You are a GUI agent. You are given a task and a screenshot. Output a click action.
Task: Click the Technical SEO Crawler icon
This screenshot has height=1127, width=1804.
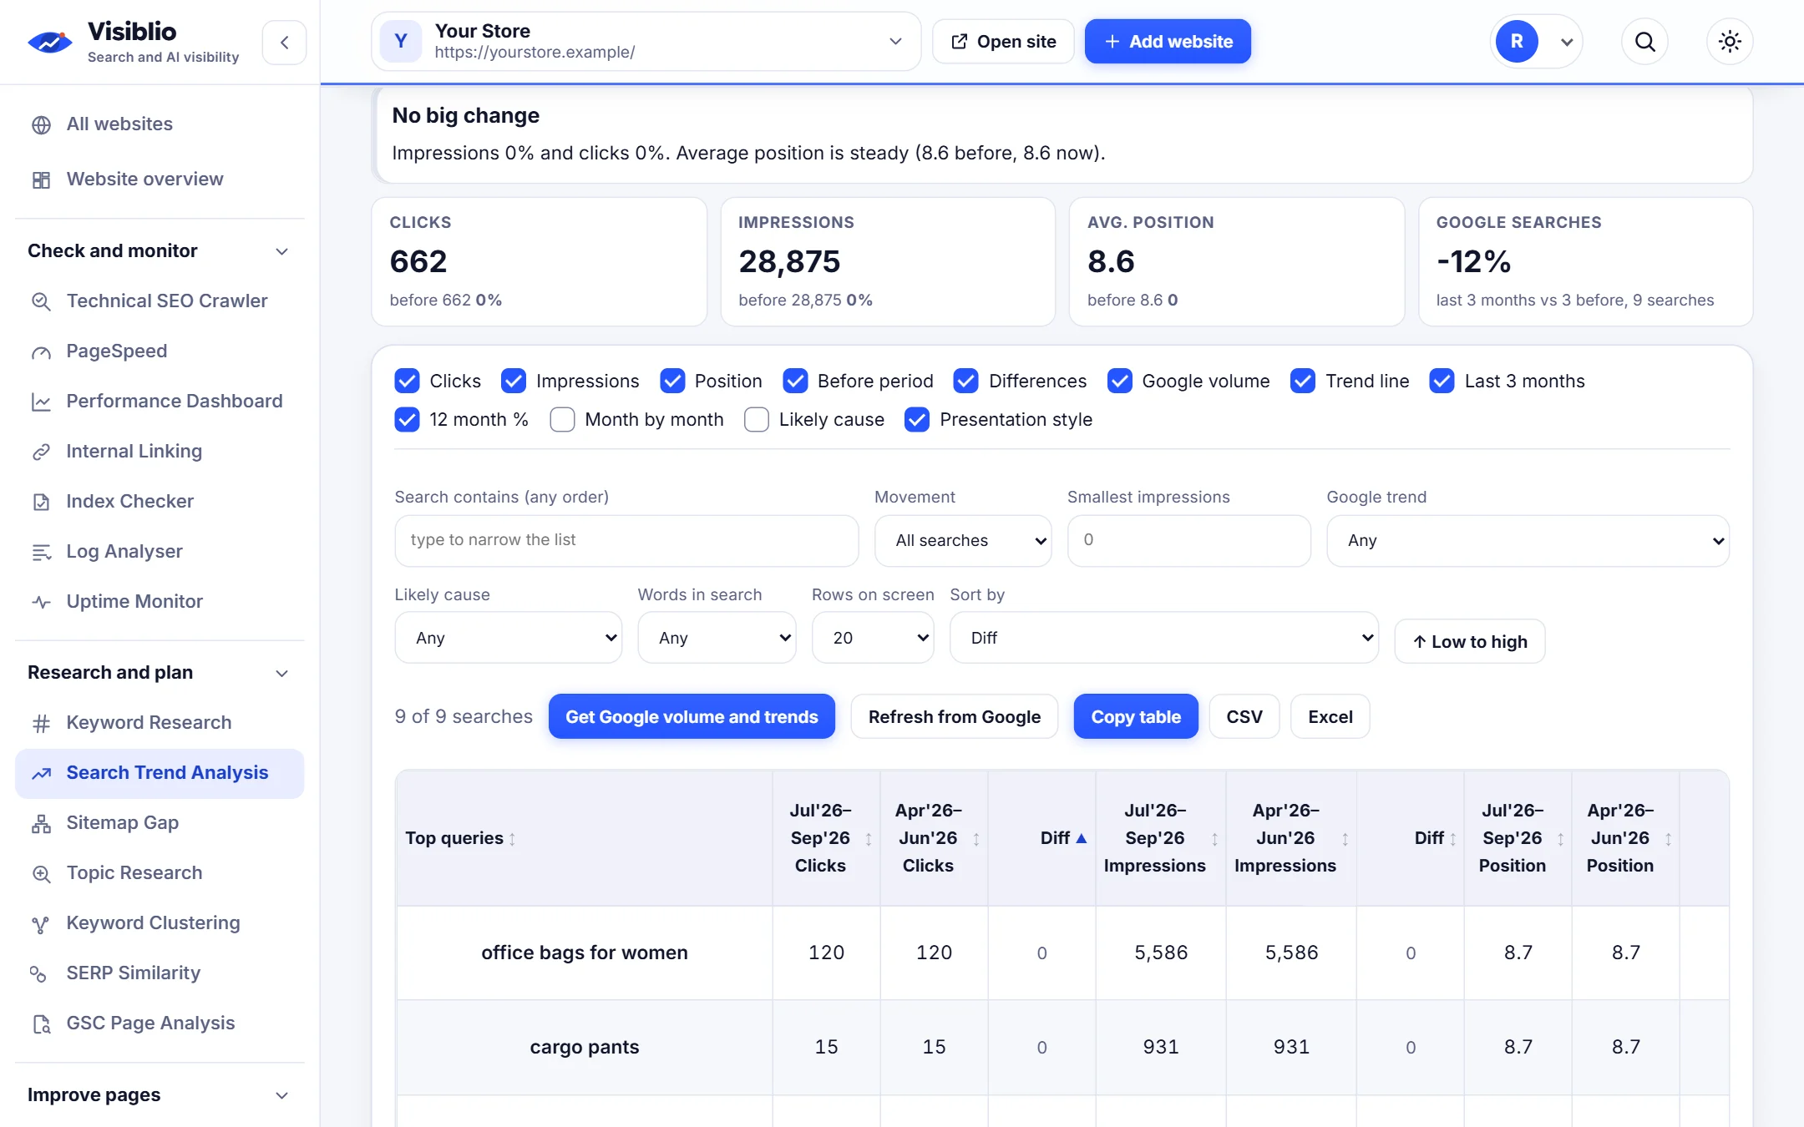41,301
